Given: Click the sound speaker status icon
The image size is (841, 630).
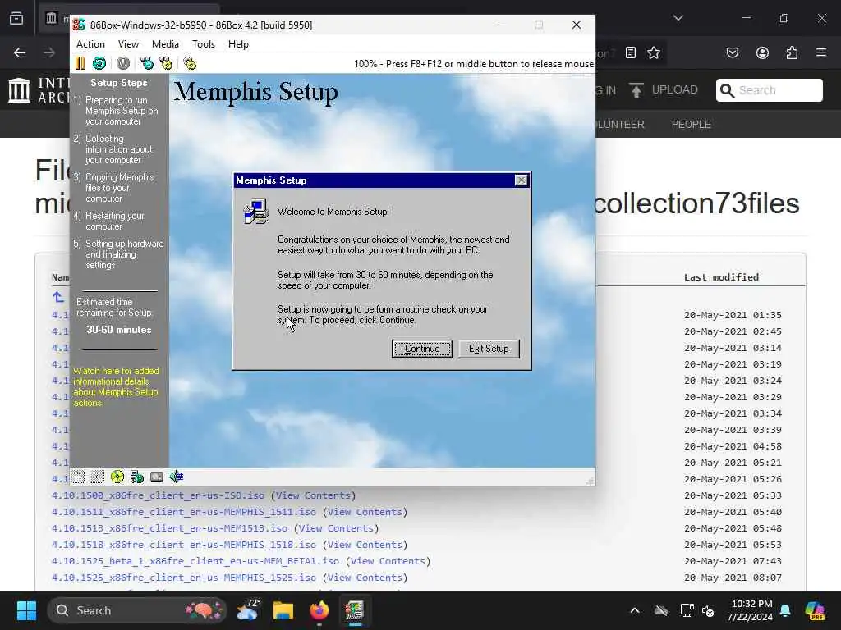Looking at the screenshot, I should coord(177,477).
